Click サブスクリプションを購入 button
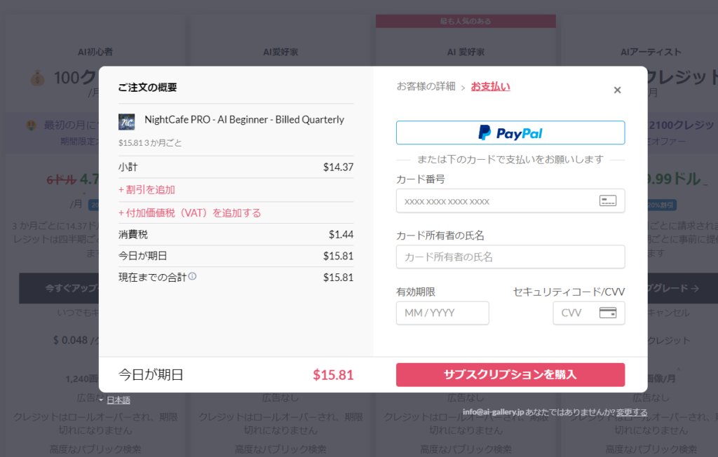The height and width of the screenshot is (457, 718). 510,374
